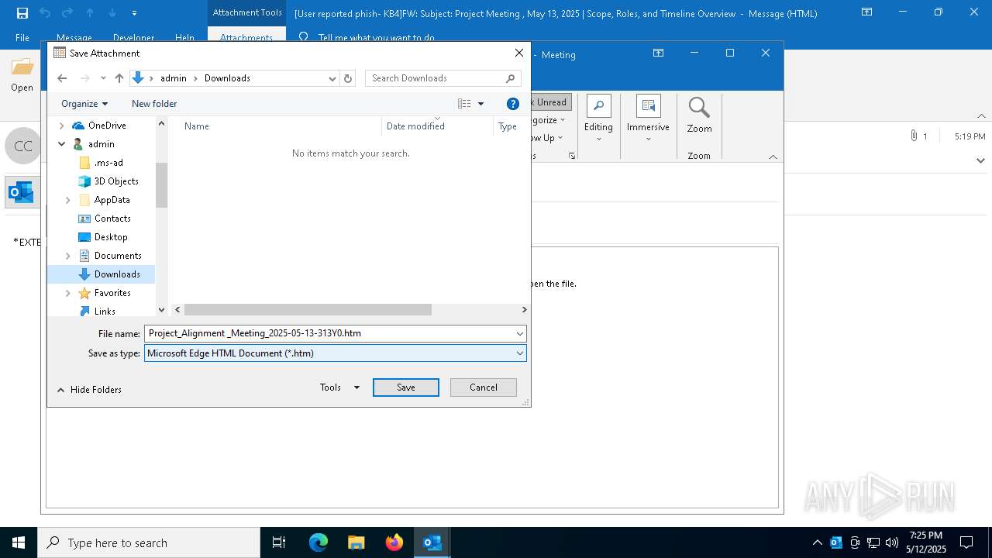The height and width of the screenshot is (558, 992).
Task: Launch Firefox from taskbar
Action: [394, 542]
